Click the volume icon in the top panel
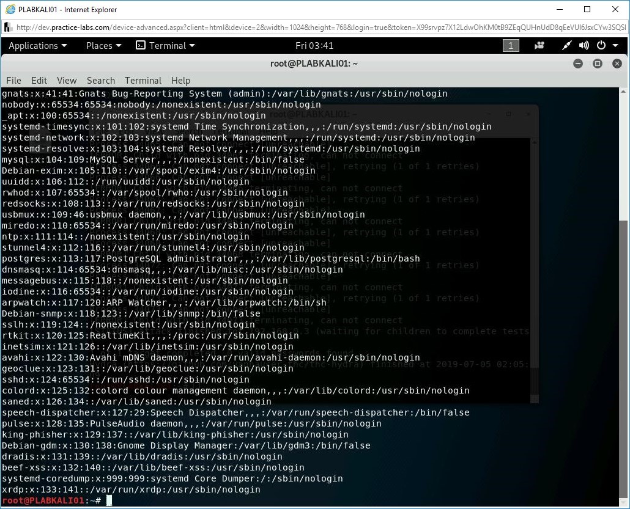 pos(583,45)
